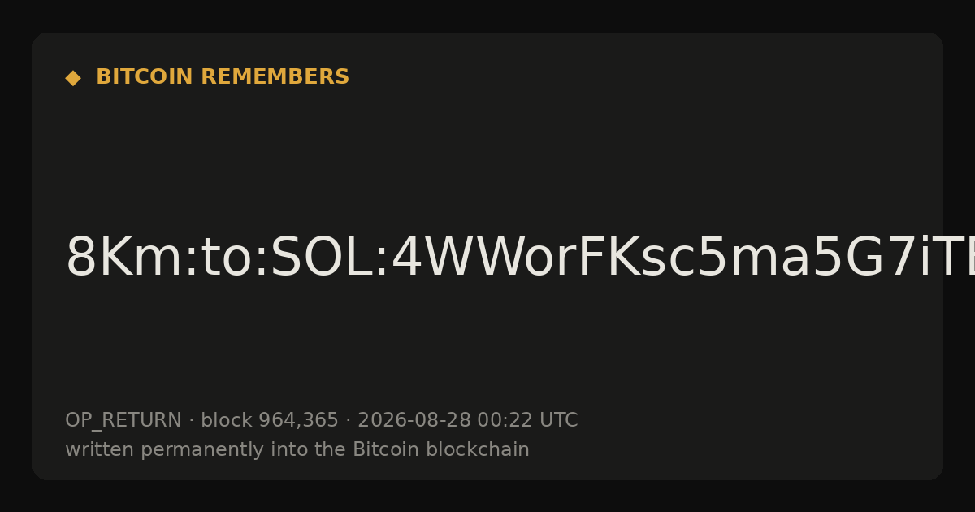Click the 00:22 UTC time

tap(527, 420)
